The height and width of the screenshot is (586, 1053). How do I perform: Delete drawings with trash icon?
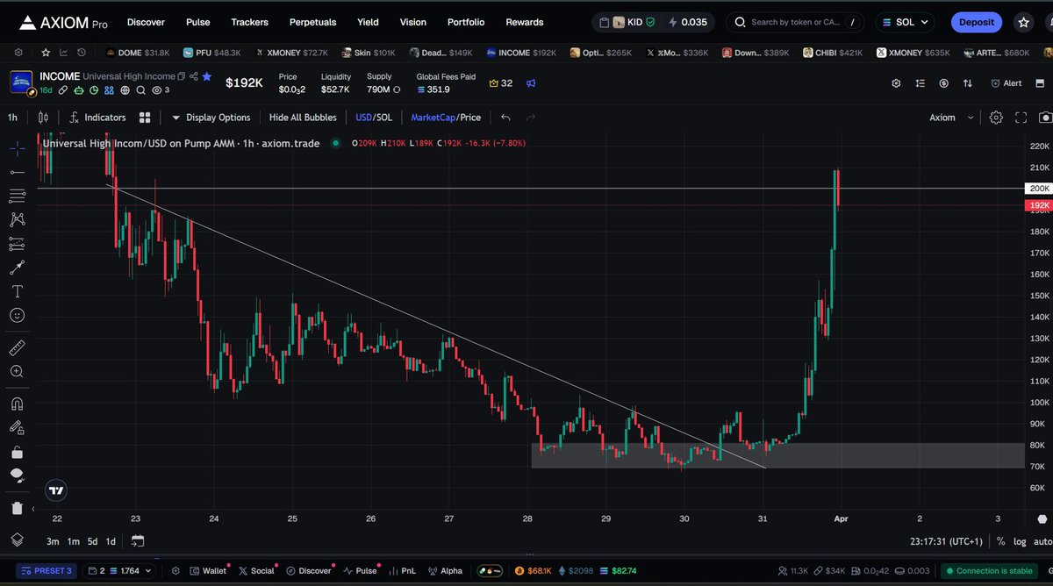pyautogui.click(x=17, y=508)
